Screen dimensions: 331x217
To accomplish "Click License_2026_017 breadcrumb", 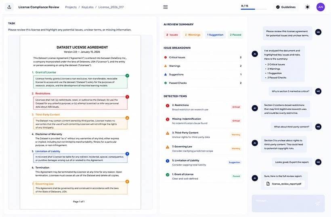I will click(111, 7).
